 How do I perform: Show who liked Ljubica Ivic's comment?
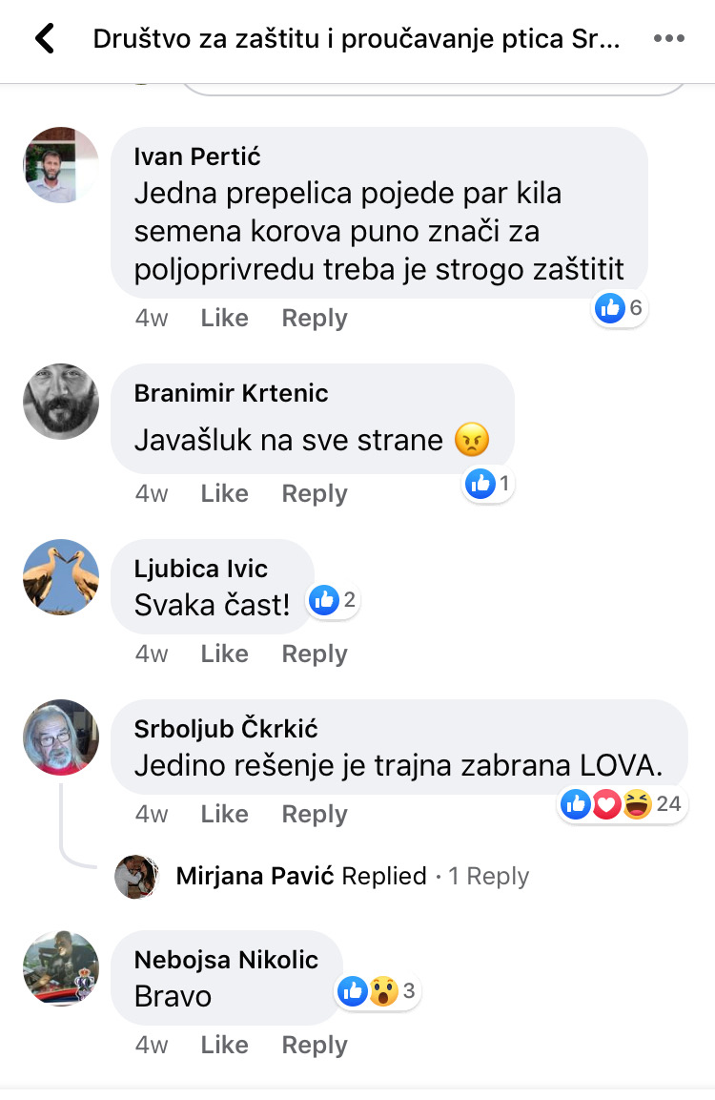coord(334,600)
